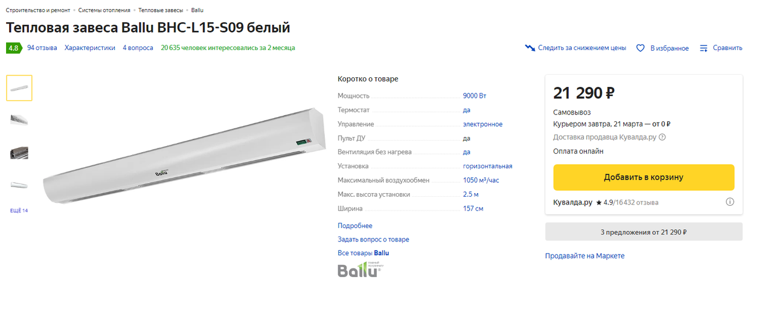Expand gallery with ЕЩЁ 14 photos

(x=19, y=211)
